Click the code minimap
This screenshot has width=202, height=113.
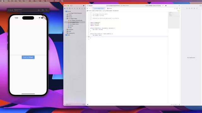[174, 20]
